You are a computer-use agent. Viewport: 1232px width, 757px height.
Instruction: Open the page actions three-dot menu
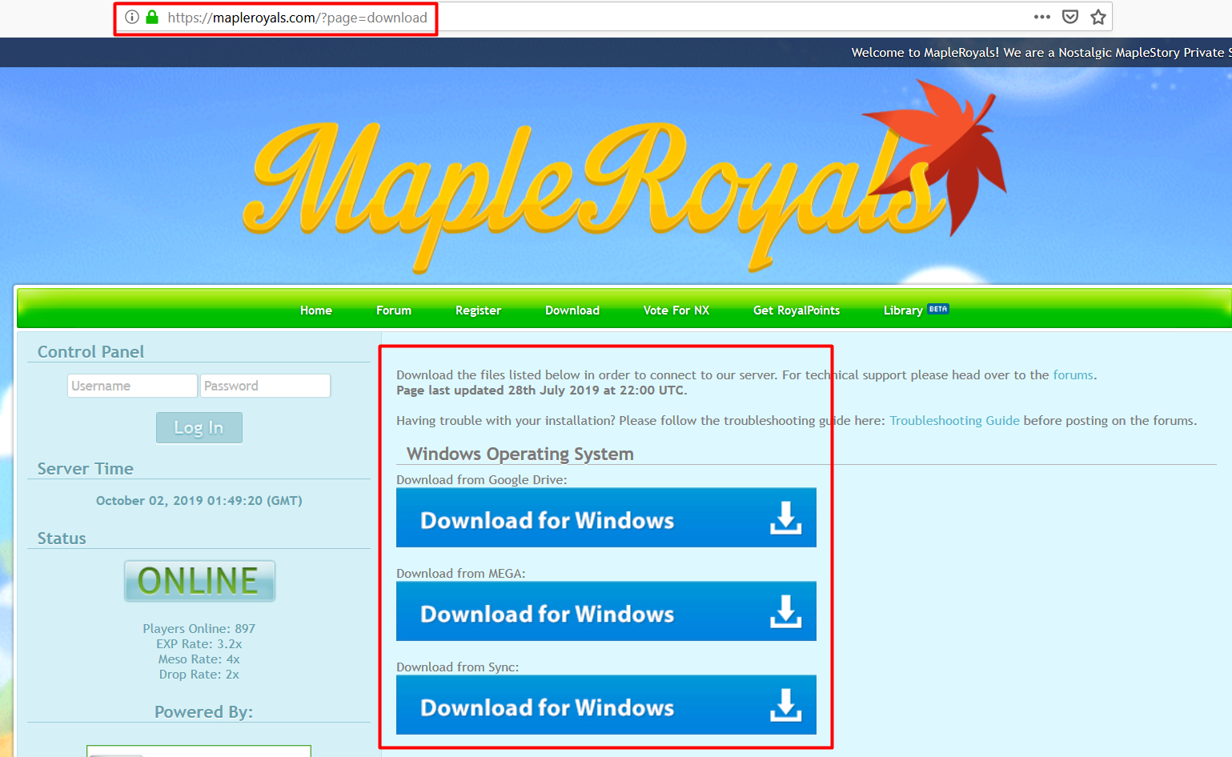tap(1041, 17)
